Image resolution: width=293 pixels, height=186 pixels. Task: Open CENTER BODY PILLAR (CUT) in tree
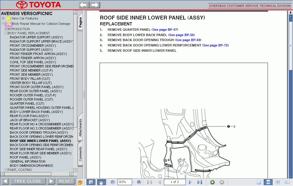pyautogui.click(x=31, y=83)
